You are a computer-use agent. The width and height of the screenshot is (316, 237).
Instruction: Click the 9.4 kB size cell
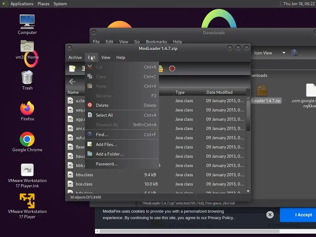click(150, 175)
